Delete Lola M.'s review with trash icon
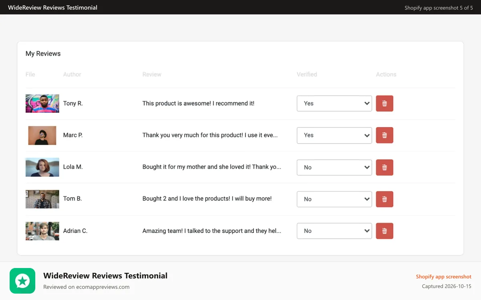 point(384,167)
